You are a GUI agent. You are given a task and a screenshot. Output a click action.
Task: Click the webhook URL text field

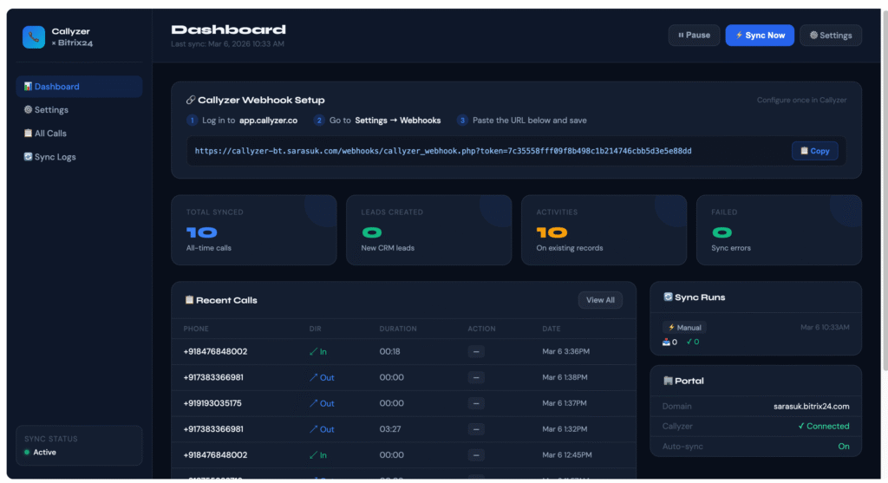pos(442,151)
